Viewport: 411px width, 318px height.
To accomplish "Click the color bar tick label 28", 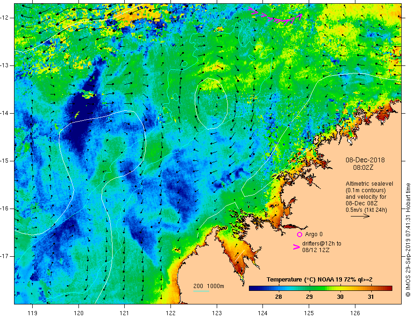I will tap(279, 297).
